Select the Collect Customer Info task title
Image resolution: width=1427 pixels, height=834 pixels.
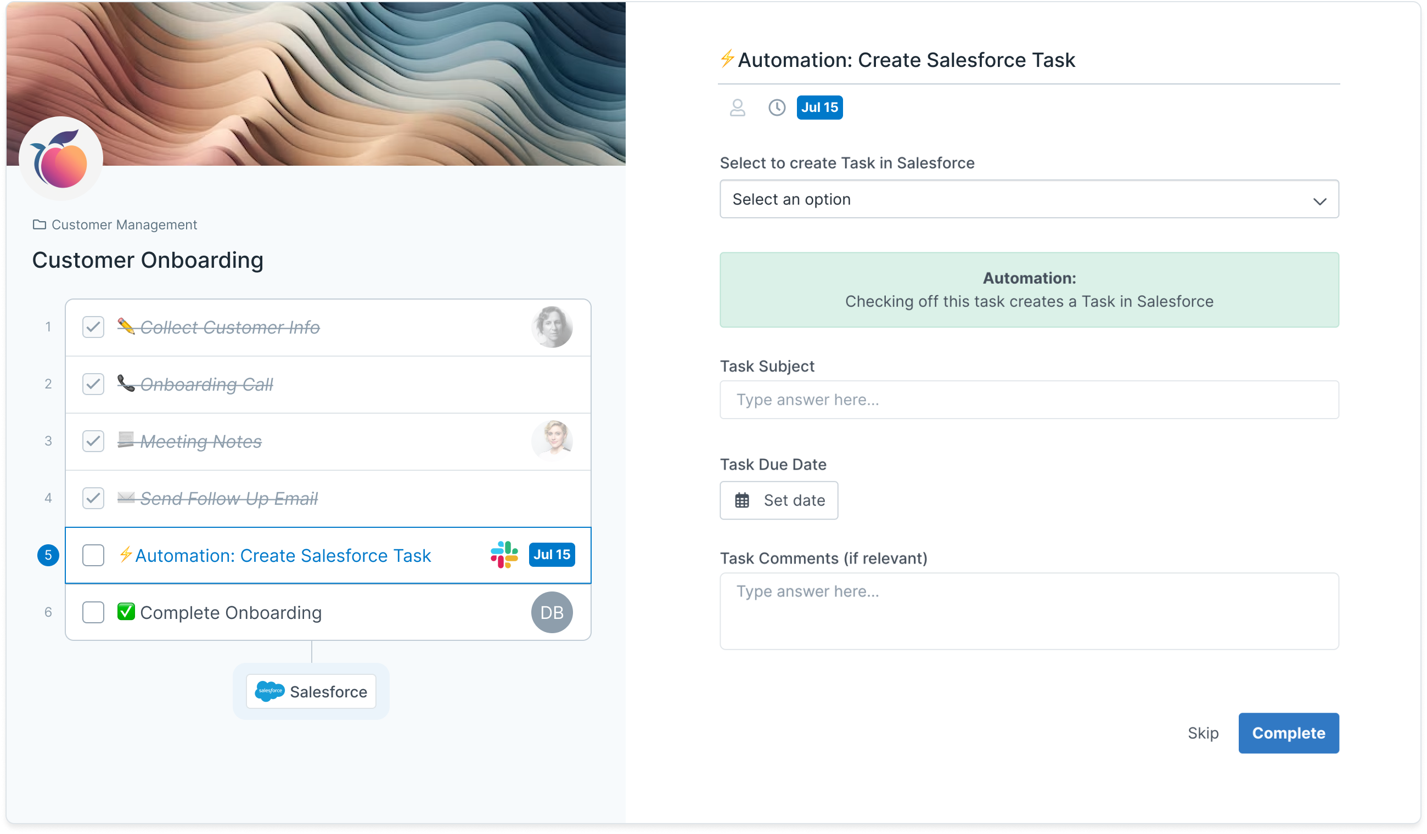[x=230, y=327]
